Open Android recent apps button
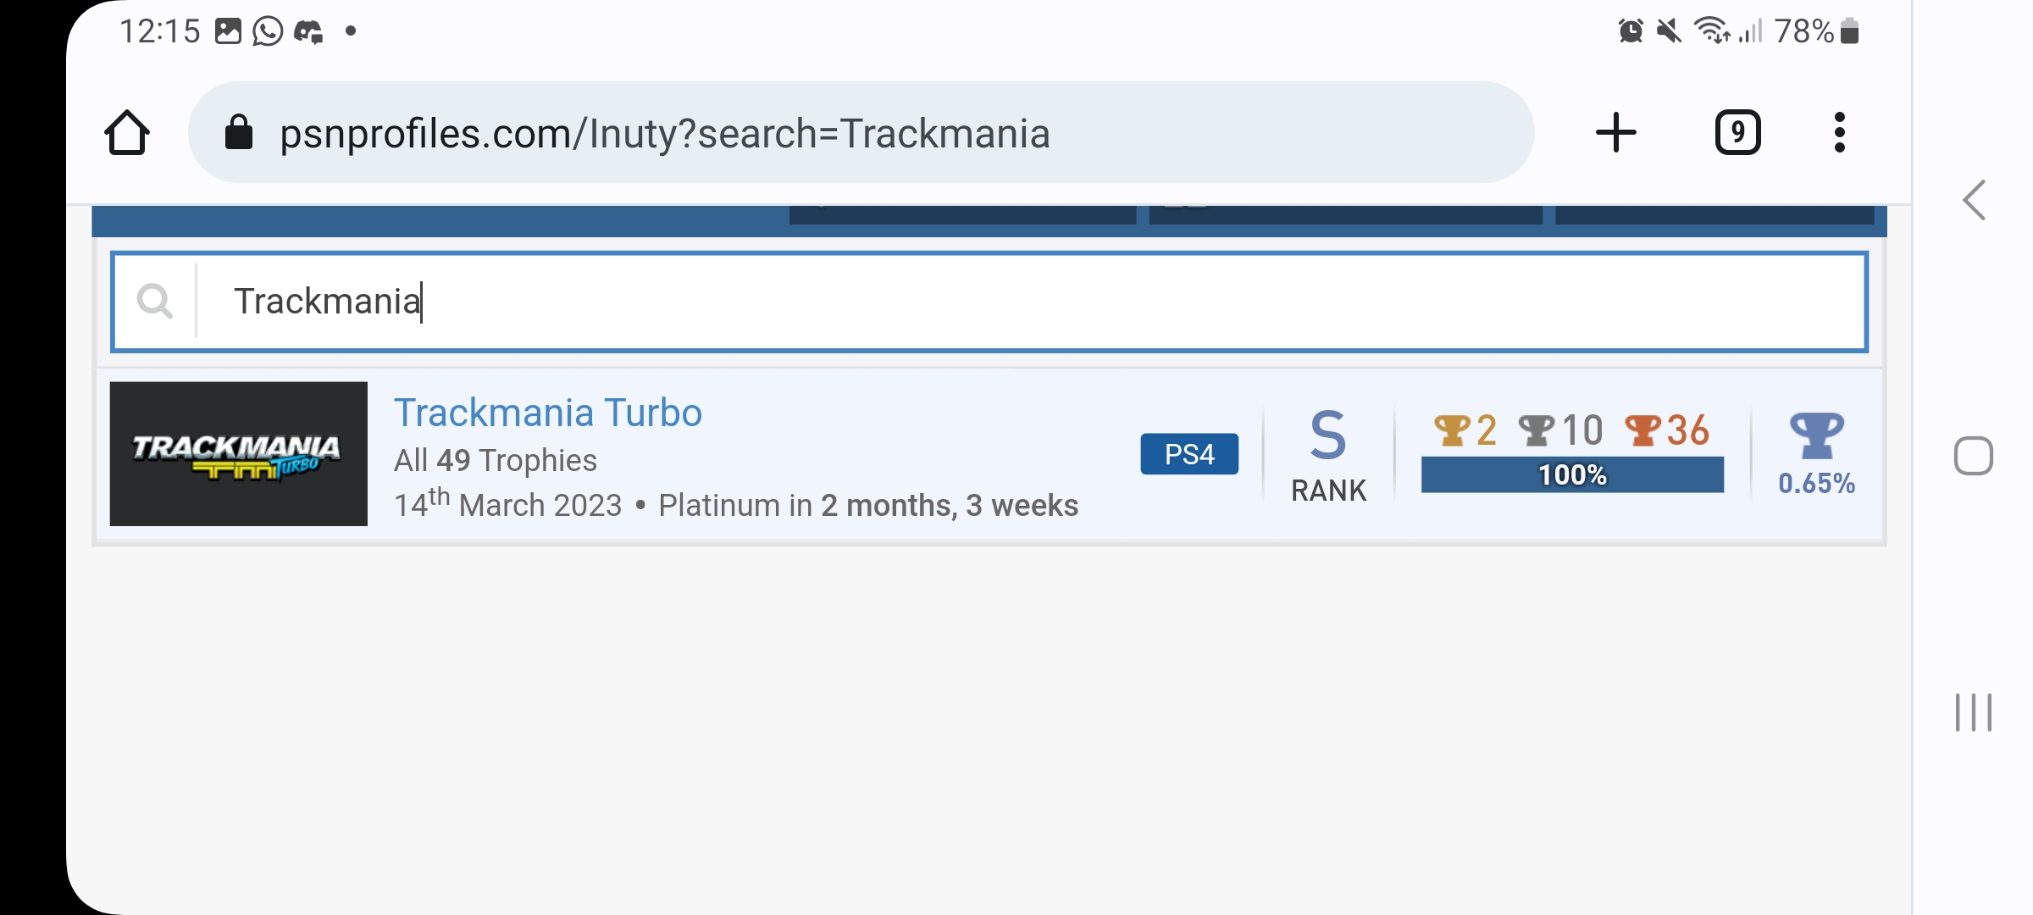The image size is (2033, 915). coord(1974,713)
